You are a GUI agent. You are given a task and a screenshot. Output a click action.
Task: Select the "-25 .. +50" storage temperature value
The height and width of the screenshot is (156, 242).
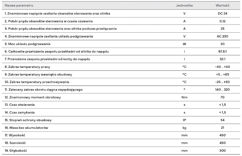[x=222, y=82]
